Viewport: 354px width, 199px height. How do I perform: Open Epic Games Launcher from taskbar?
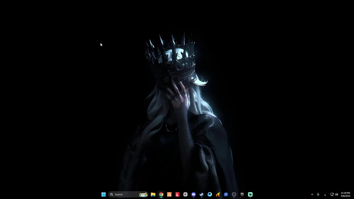[242, 194]
